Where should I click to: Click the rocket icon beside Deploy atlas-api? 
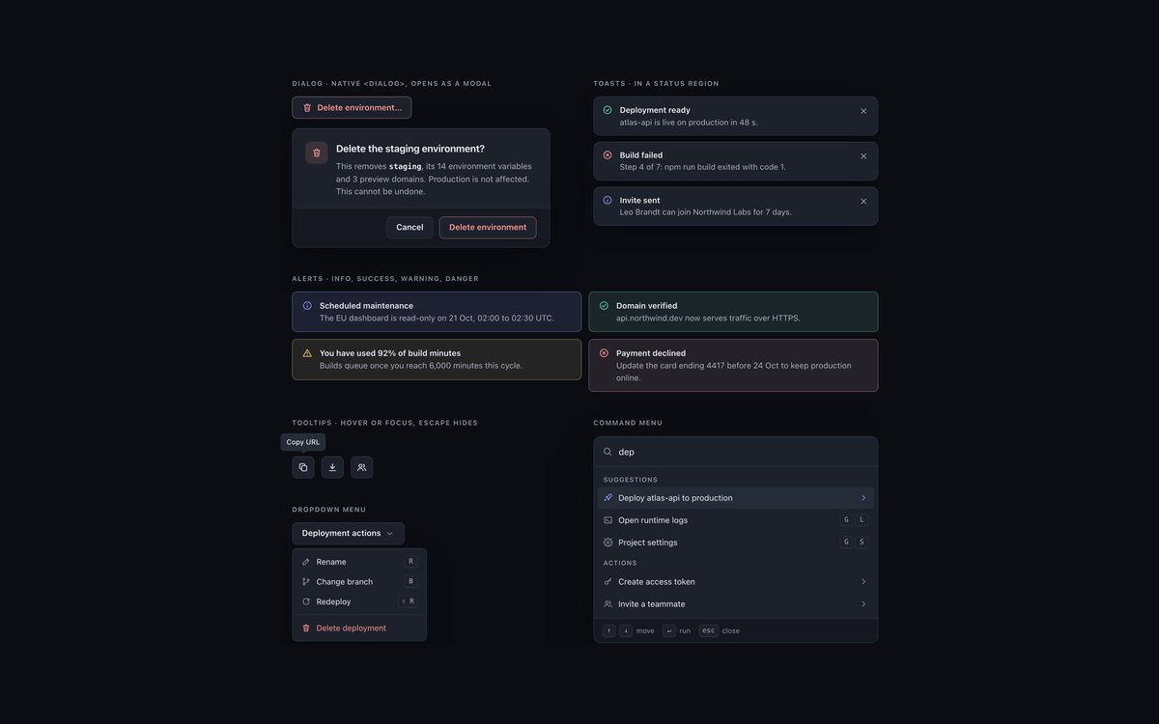click(608, 498)
